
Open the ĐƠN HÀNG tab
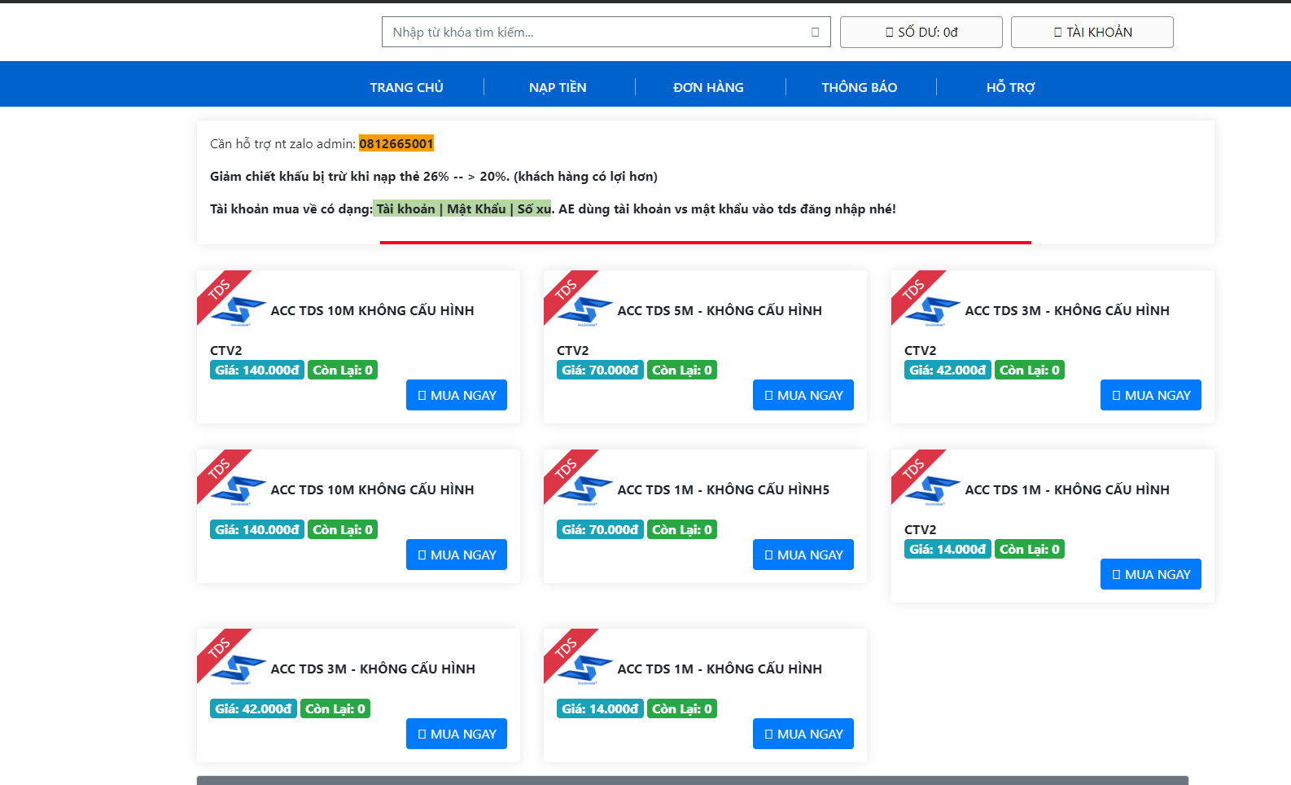point(709,87)
